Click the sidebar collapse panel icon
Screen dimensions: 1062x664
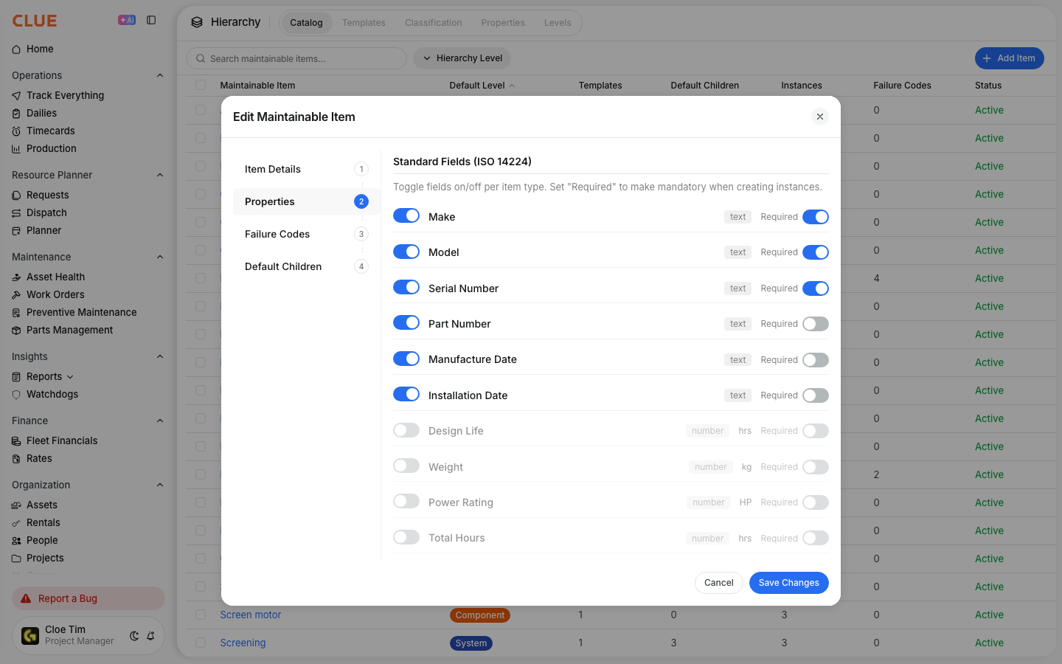[x=151, y=21]
